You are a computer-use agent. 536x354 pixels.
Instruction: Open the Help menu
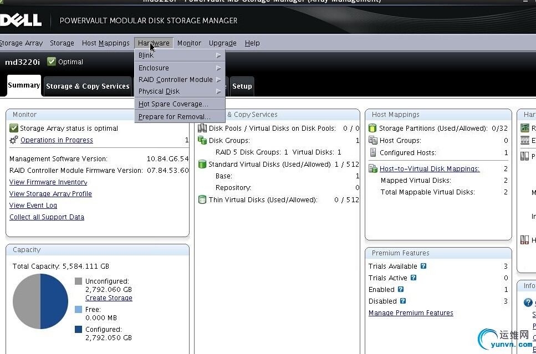click(x=252, y=43)
